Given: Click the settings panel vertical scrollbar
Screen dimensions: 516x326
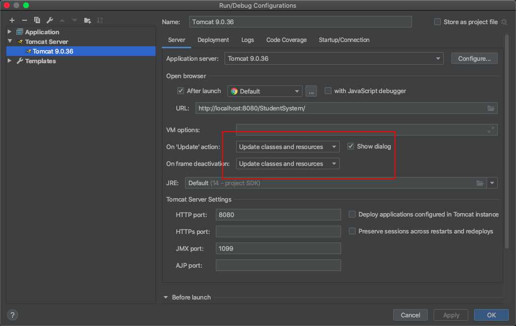Looking at the screenshot, I should point(506,142).
